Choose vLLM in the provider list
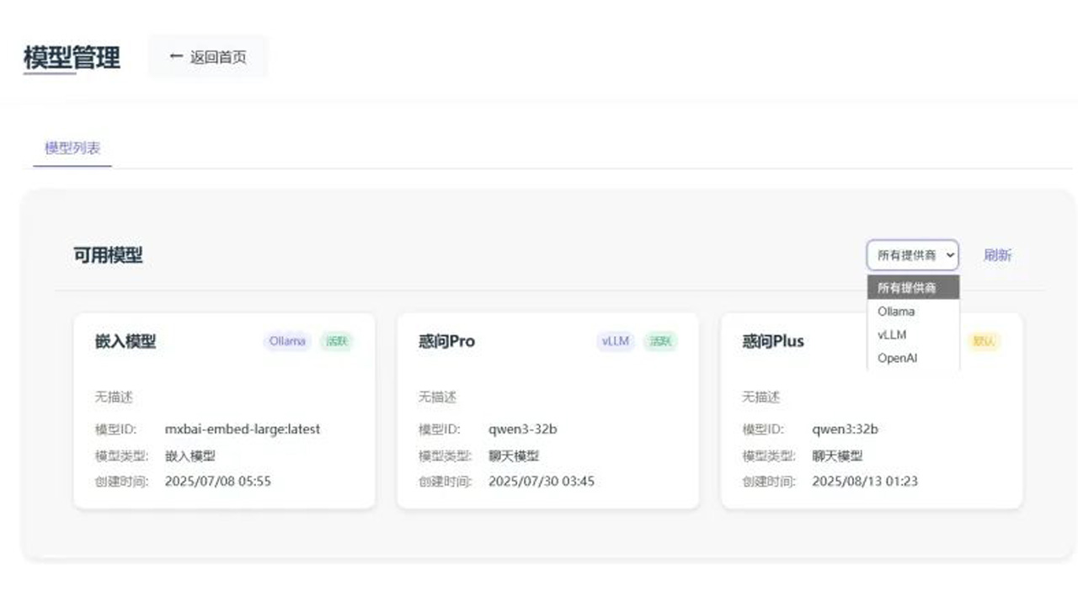This screenshot has height=597, width=1078. click(892, 334)
